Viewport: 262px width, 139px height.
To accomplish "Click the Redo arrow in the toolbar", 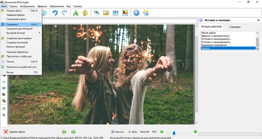I will point(64,13).
